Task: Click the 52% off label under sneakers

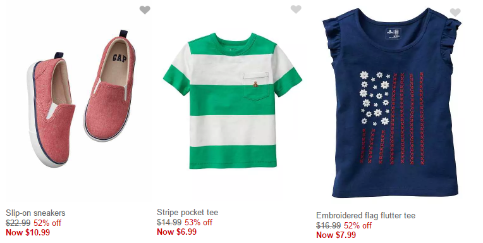Action: tap(47, 223)
